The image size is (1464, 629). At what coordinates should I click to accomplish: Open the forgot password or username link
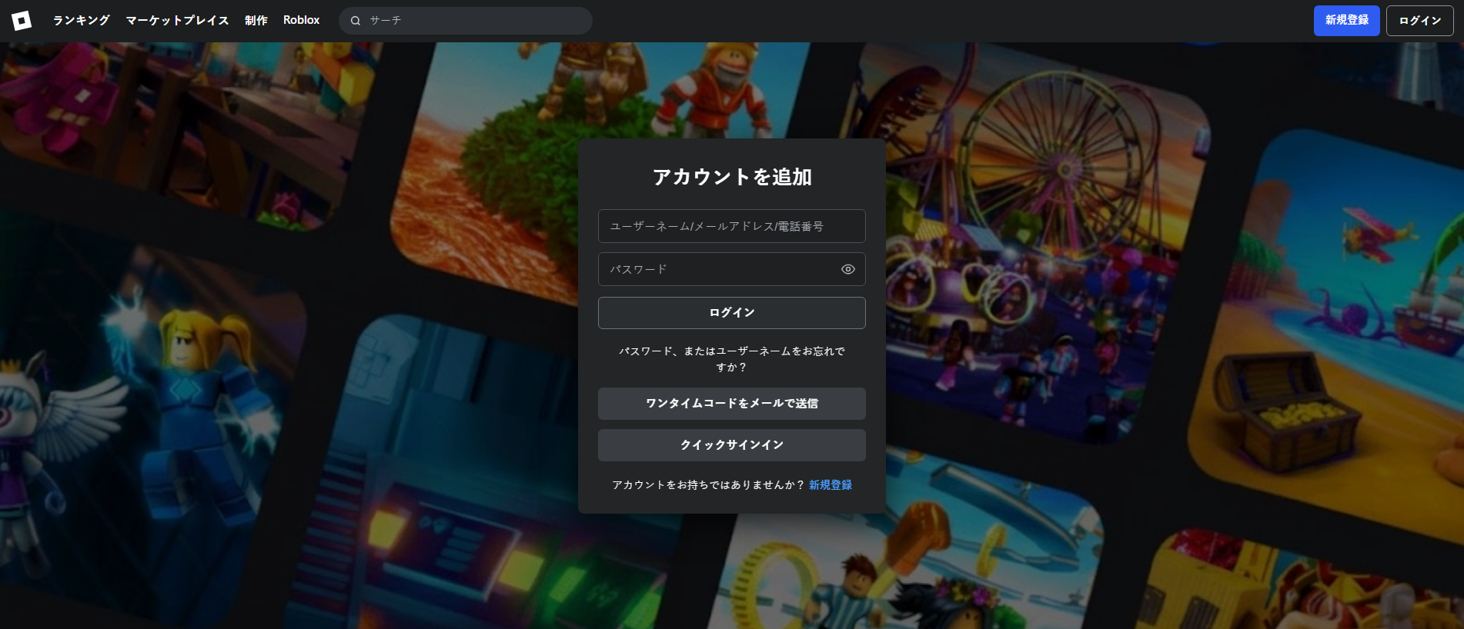732,359
